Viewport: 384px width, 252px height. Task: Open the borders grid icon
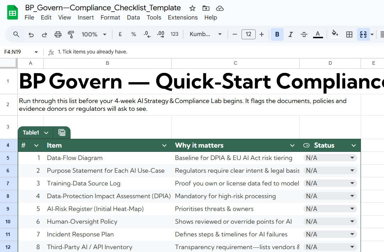(x=349, y=34)
